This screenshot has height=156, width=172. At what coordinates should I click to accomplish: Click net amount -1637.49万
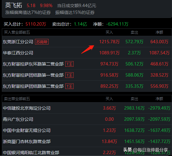point(159,130)
